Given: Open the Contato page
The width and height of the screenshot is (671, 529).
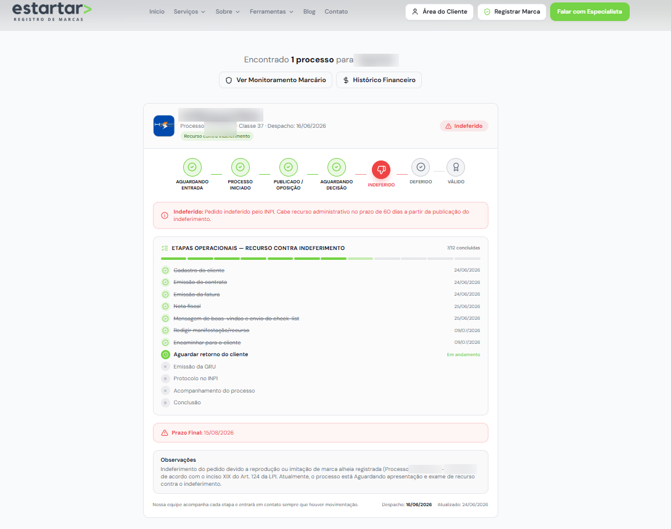Looking at the screenshot, I should tap(336, 12).
